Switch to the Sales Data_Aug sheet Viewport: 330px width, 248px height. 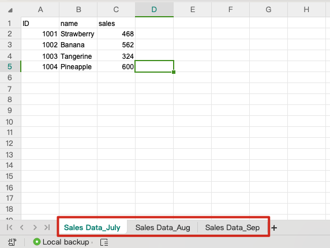[163, 227]
